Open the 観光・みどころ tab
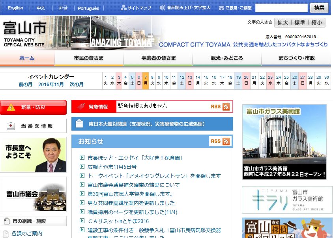 227,58
